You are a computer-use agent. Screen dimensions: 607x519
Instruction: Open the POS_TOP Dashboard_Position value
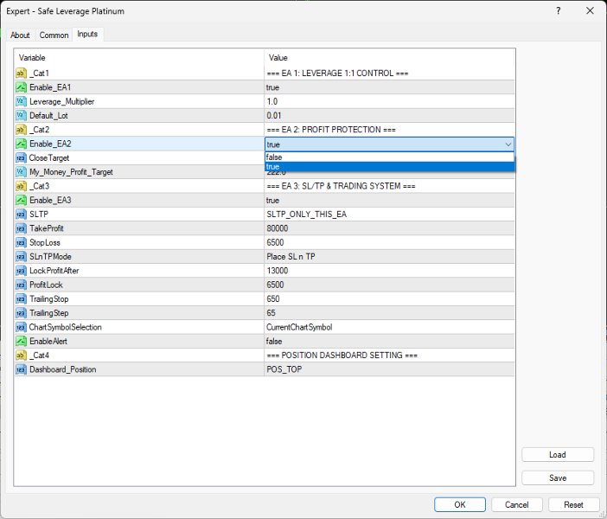[389, 369]
